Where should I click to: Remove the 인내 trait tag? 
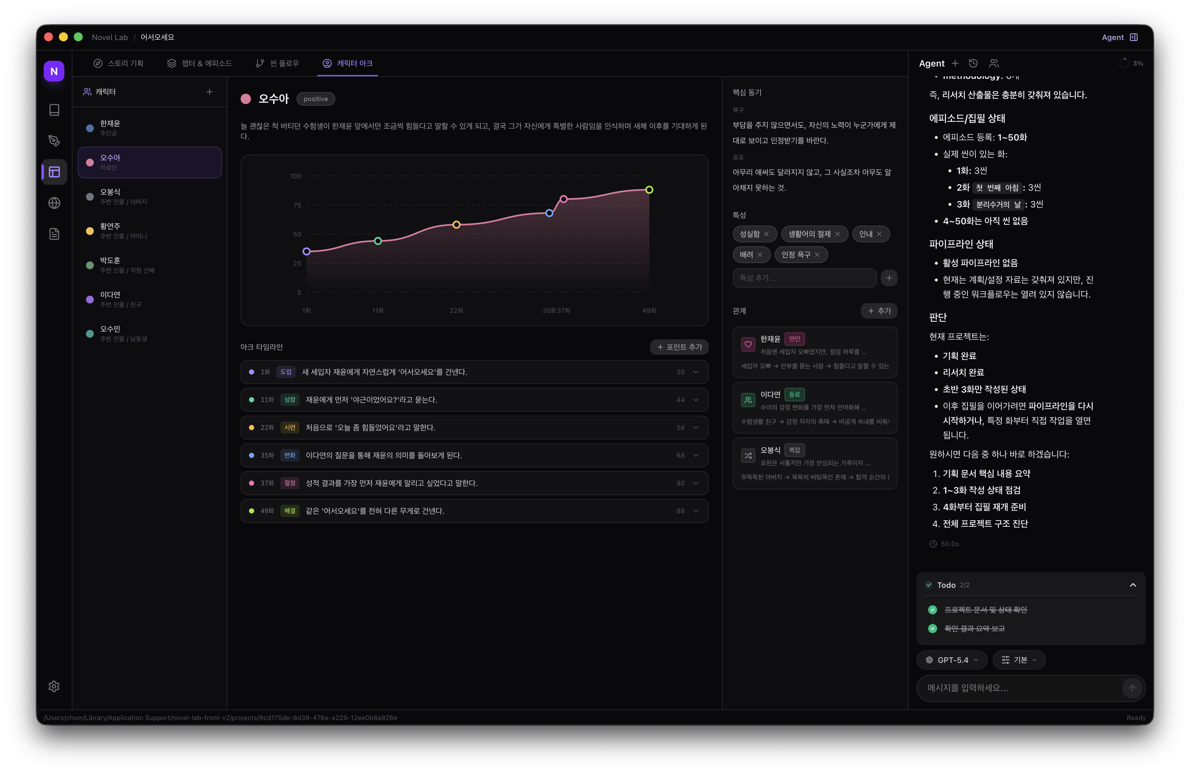pyautogui.click(x=880, y=234)
